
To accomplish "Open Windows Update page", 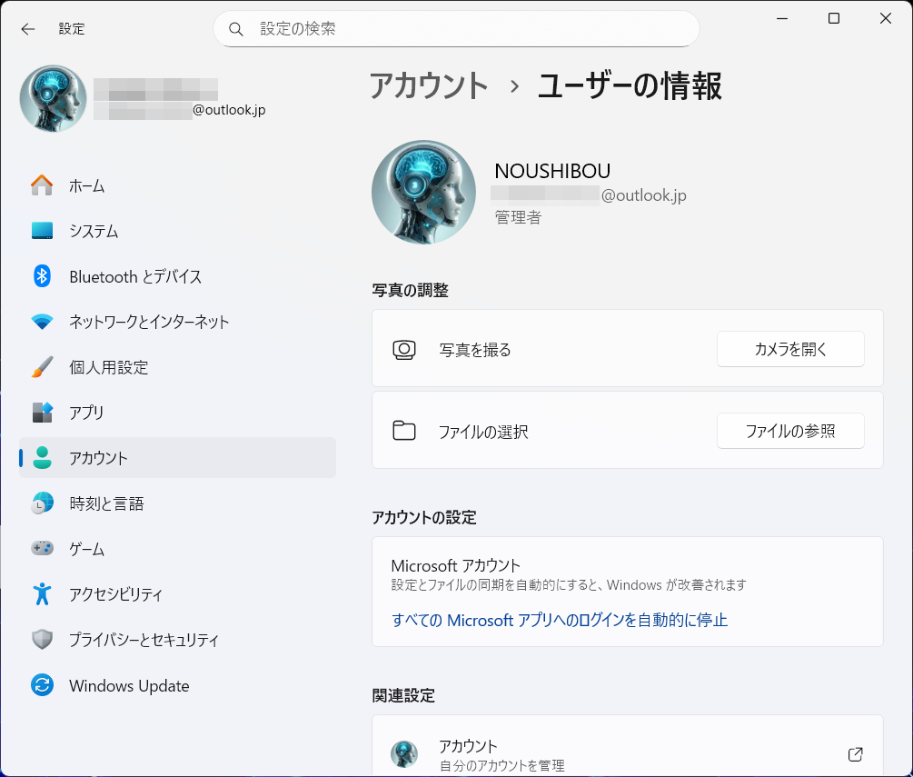I will click(177, 685).
